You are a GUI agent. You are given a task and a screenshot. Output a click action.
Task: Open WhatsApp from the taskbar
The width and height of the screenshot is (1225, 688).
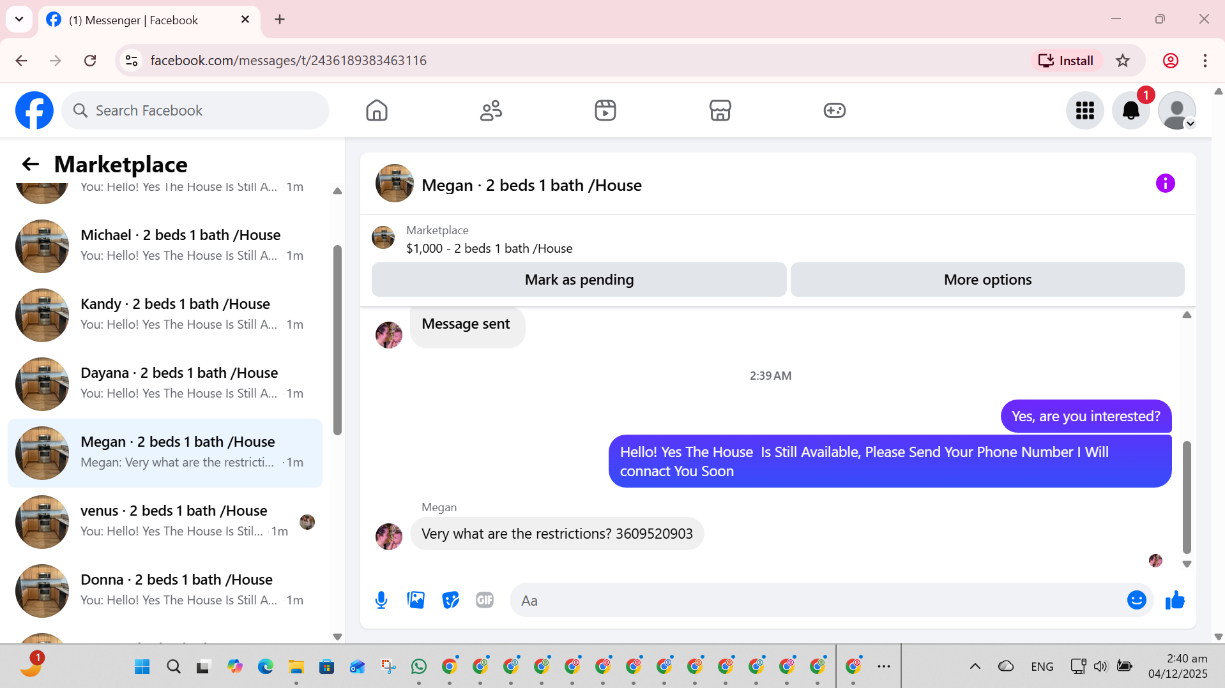(419, 667)
